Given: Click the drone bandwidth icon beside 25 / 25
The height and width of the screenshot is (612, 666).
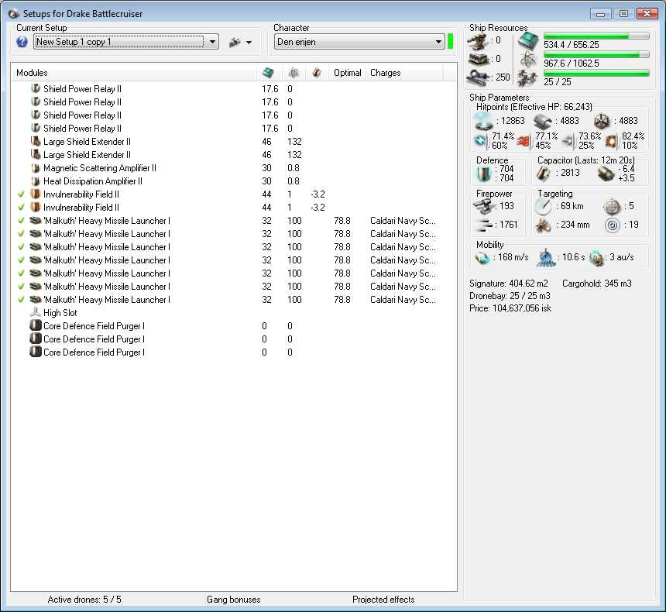Looking at the screenshot, I should tap(528, 77).
